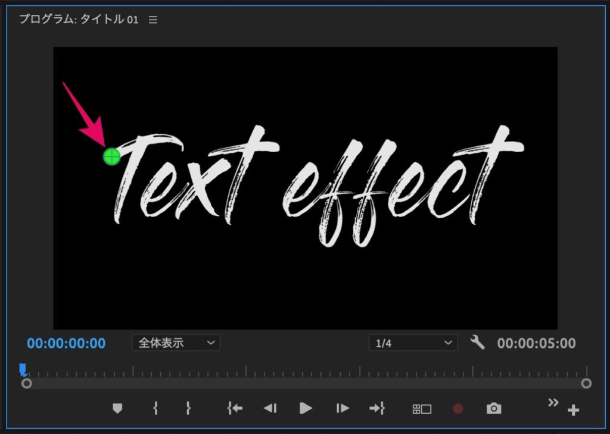Click the Go to In point icon
Viewport: 610px width, 434px height.
[235, 408]
